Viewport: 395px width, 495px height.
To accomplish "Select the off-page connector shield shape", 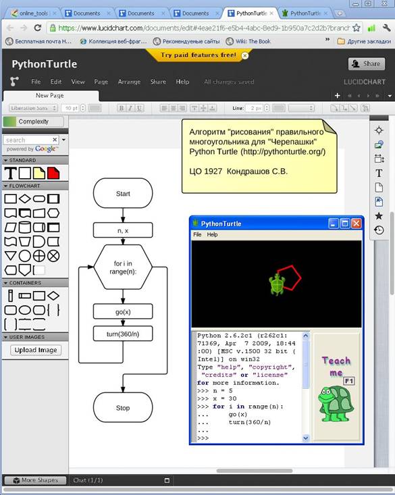I will (25, 270).
